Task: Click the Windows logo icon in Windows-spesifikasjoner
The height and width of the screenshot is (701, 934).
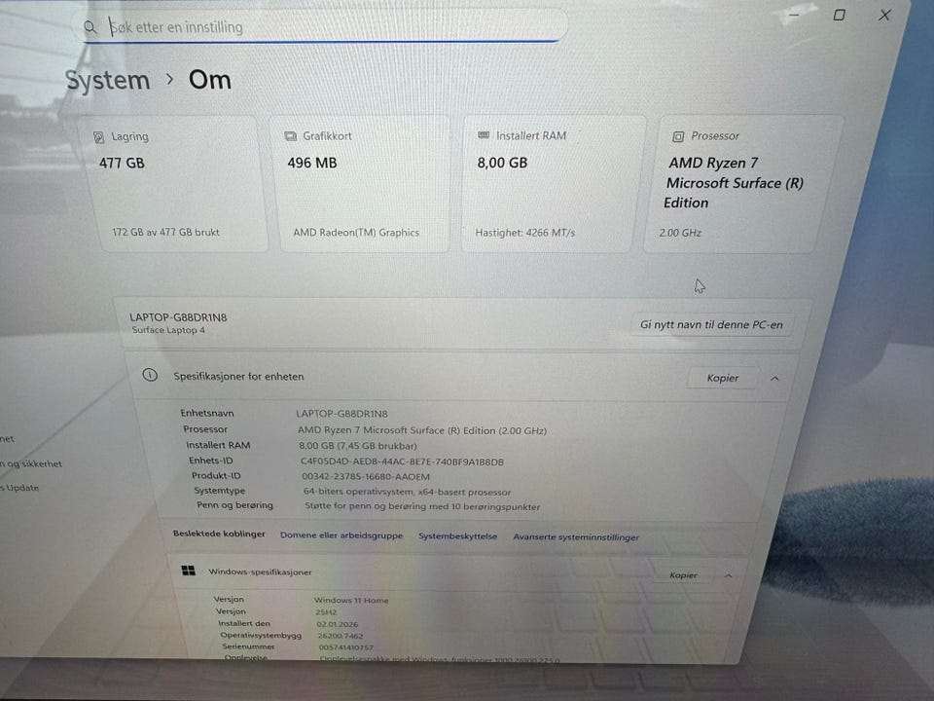Action: [188, 572]
